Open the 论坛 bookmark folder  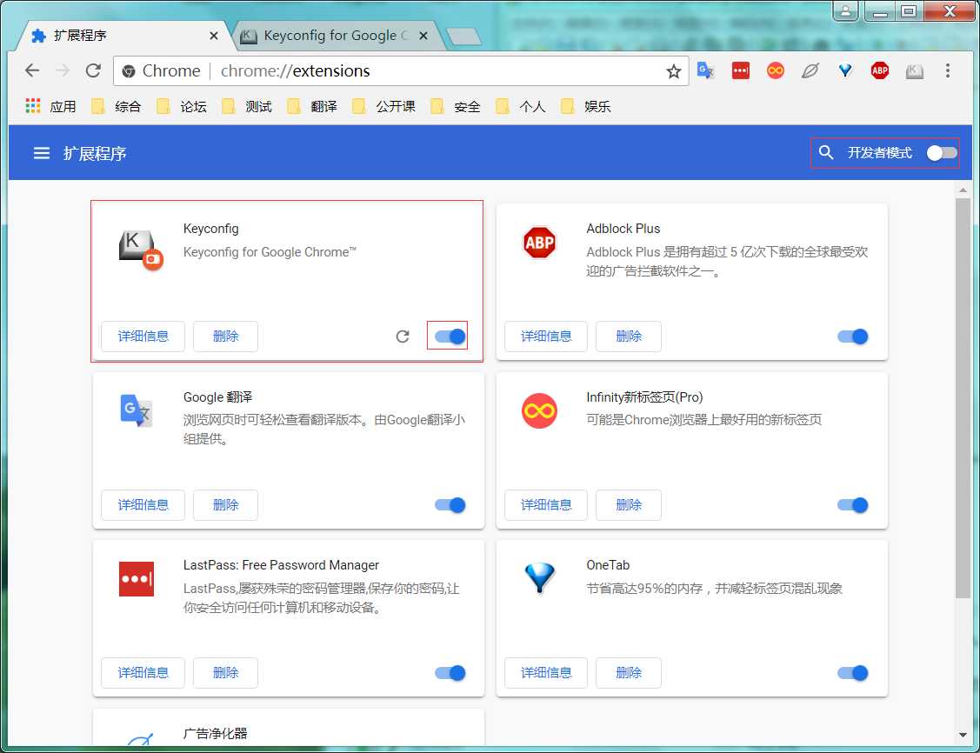[182, 106]
